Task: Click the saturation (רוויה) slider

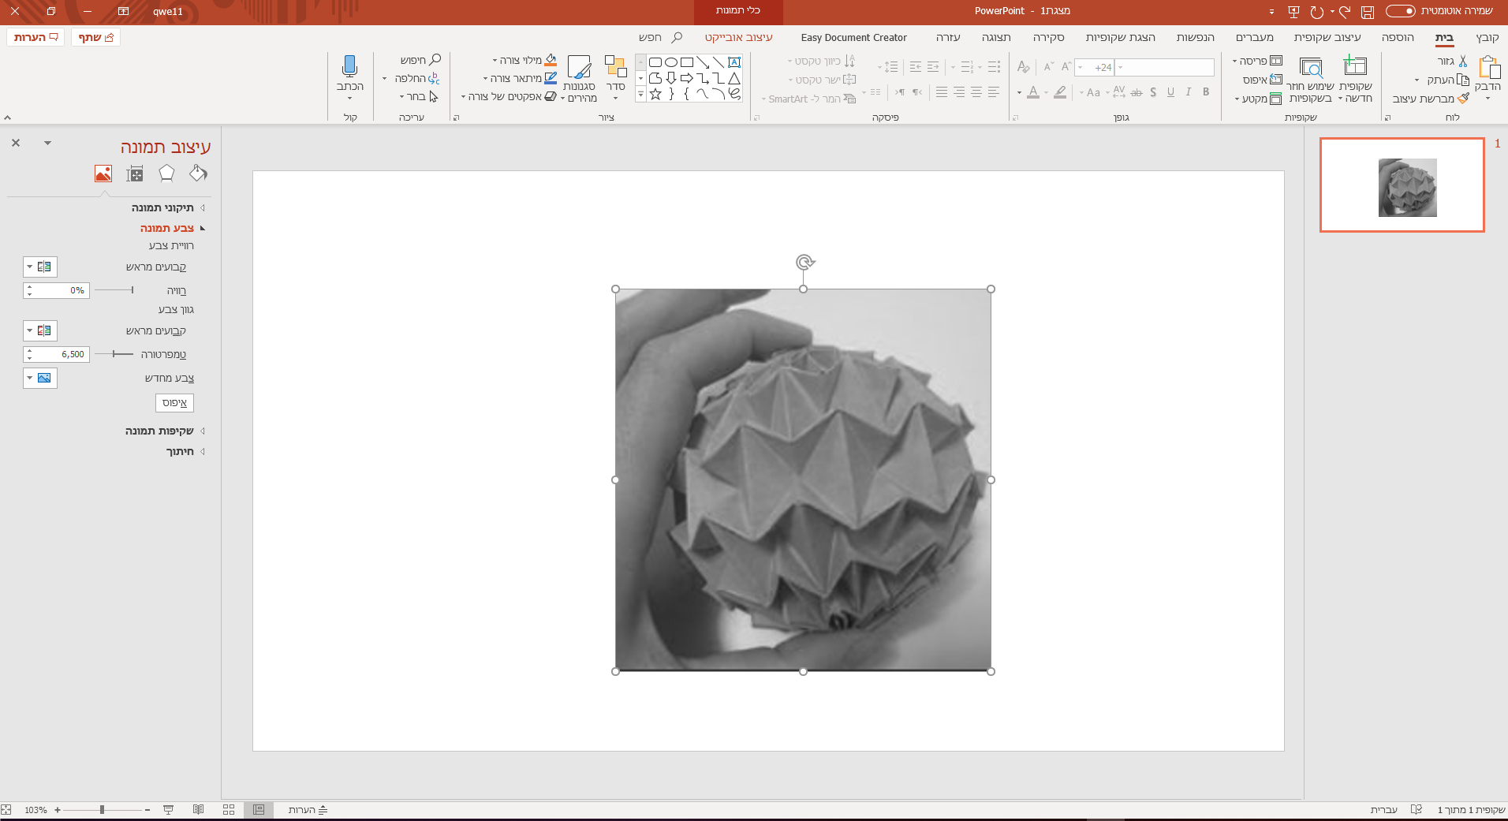Action: 114,290
